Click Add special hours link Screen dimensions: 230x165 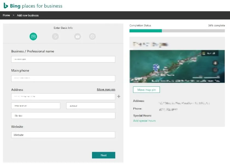click(x=144, y=121)
